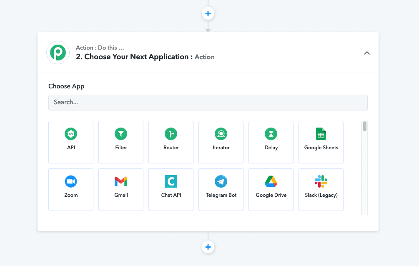The width and height of the screenshot is (419, 266).
Task: Select the Iterator app icon
Action: click(x=221, y=134)
